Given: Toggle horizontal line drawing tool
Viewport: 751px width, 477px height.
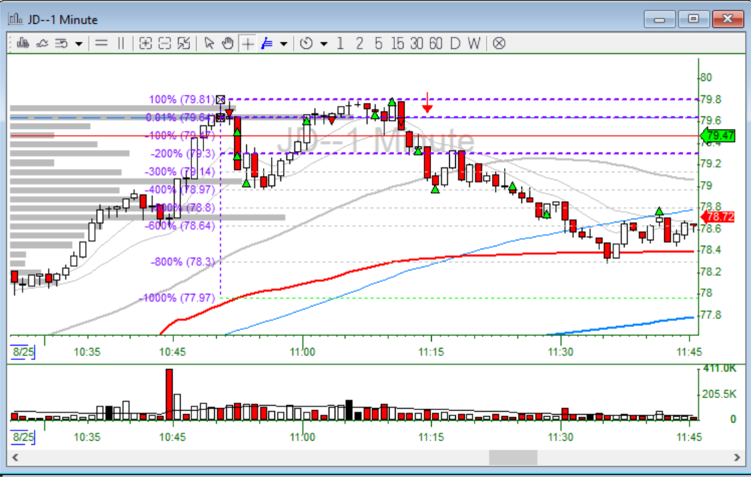Looking at the screenshot, I should tap(101, 43).
